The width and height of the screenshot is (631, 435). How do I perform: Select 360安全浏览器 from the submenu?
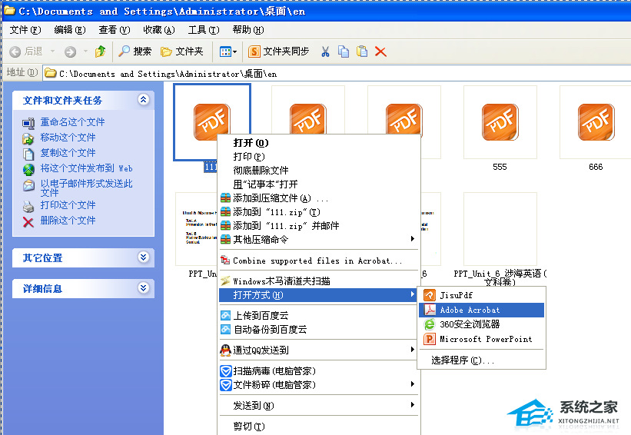(470, 324)
